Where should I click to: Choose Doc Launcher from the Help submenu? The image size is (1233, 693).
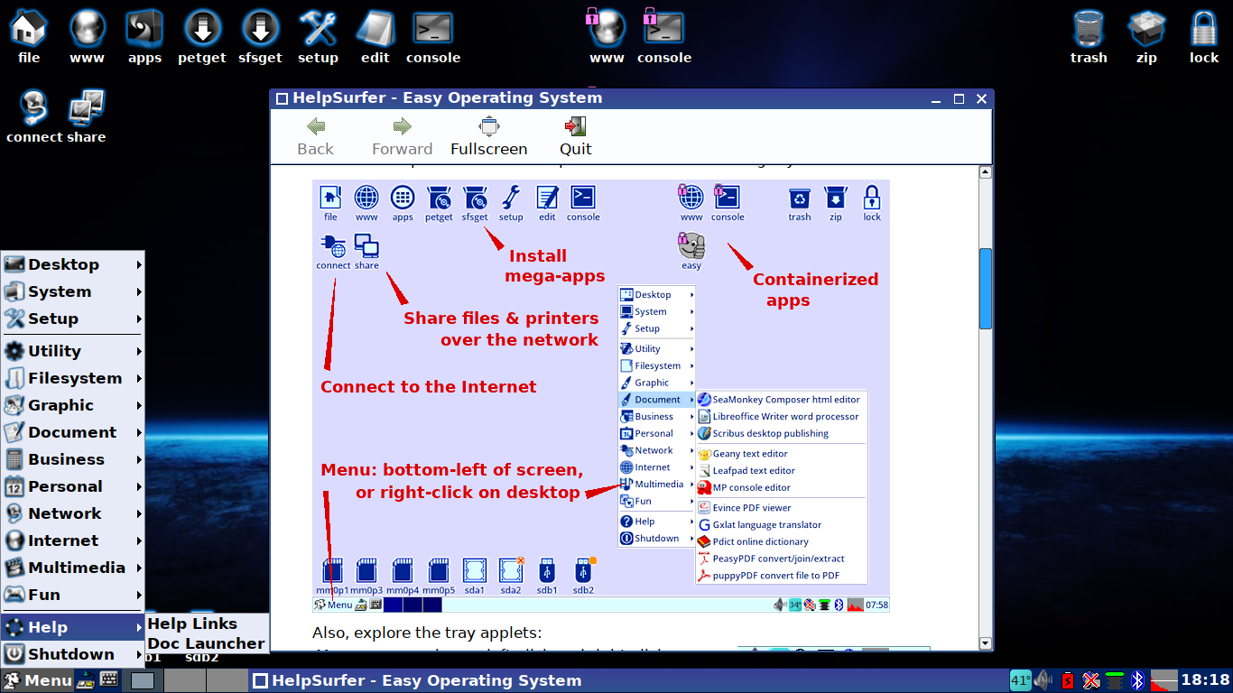207,643
